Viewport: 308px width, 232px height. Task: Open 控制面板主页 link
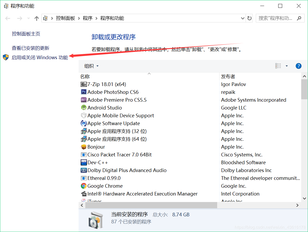point(26,34)
